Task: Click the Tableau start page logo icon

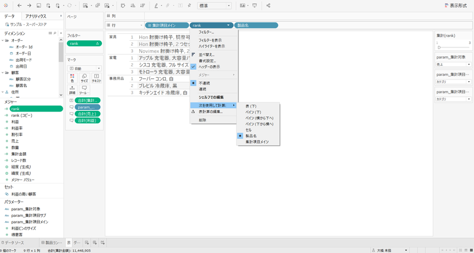Action: coord(6,5)
